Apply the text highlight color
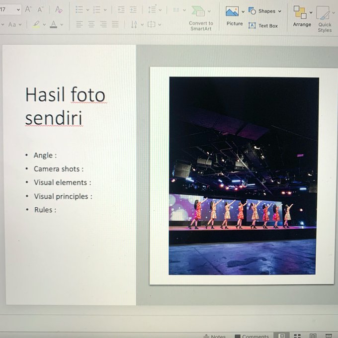 click(36, 24)
